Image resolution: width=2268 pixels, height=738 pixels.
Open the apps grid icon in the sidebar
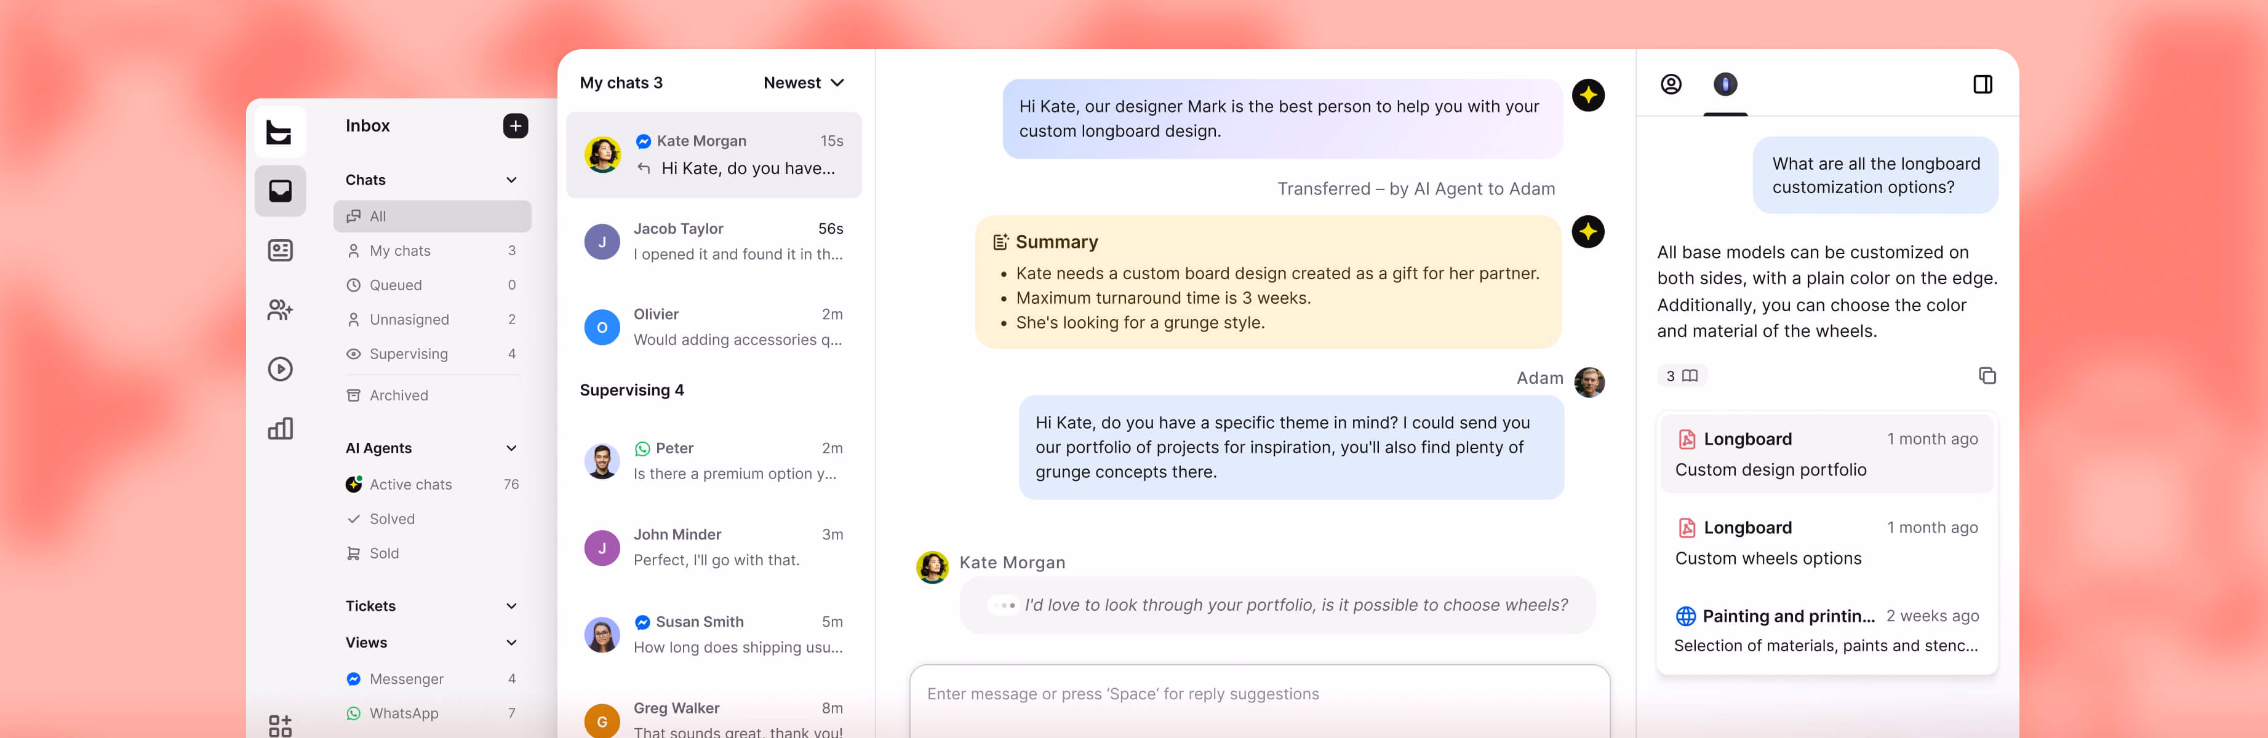[x=280, y=726]
